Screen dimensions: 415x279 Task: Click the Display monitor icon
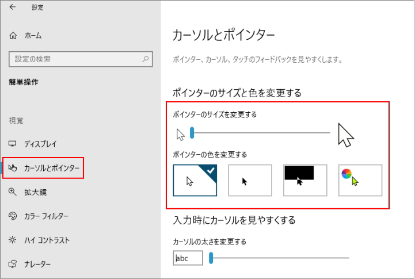pyautogui.click(x=13, y=144)
